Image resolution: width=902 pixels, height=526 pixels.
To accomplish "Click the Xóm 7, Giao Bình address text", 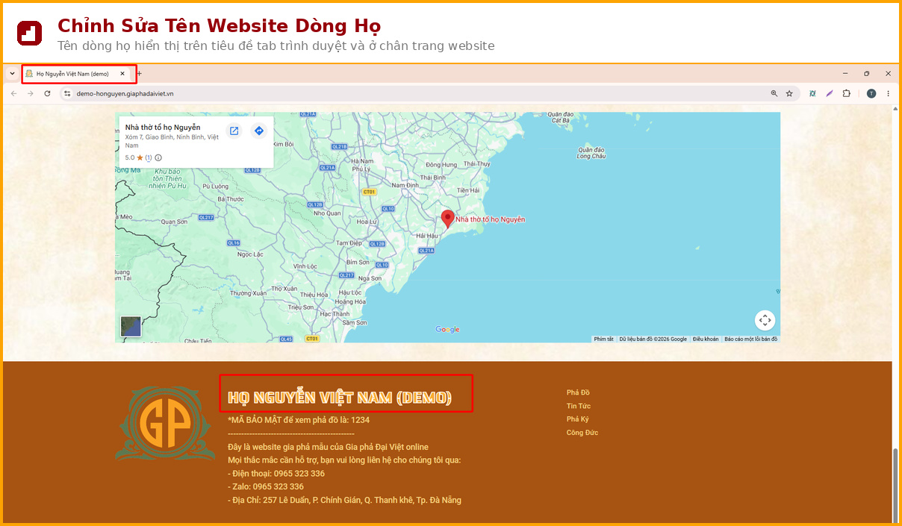I will click(x=172, y=141).
